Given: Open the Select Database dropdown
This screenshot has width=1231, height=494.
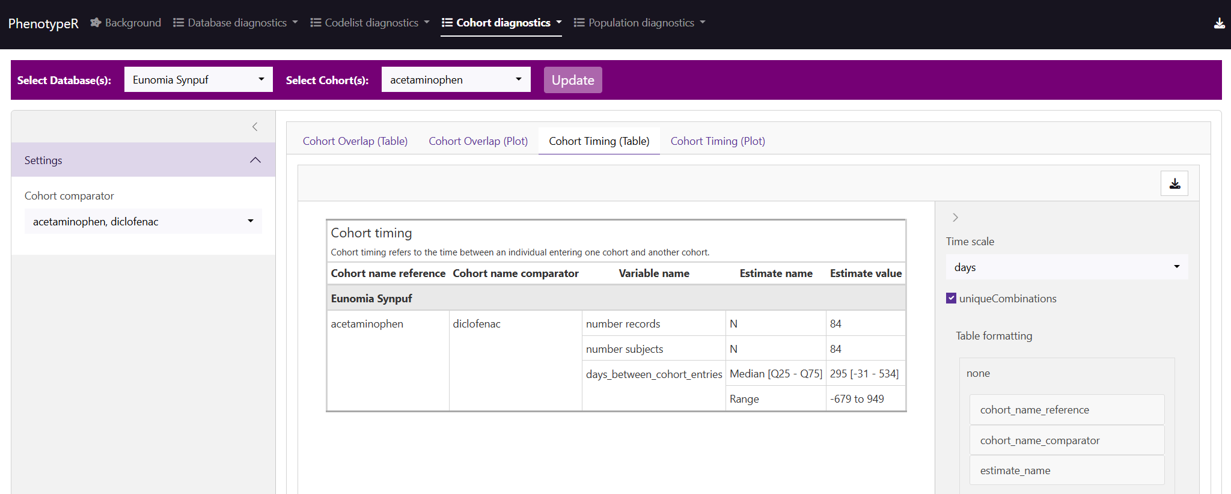Looking at the screenshot, I should (x=198, y=80).
